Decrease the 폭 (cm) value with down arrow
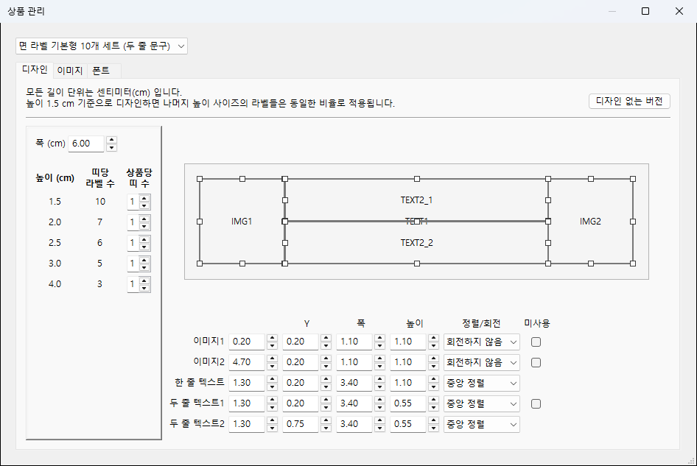This screenshot has height=466, width=697. (x=112, y=147)
